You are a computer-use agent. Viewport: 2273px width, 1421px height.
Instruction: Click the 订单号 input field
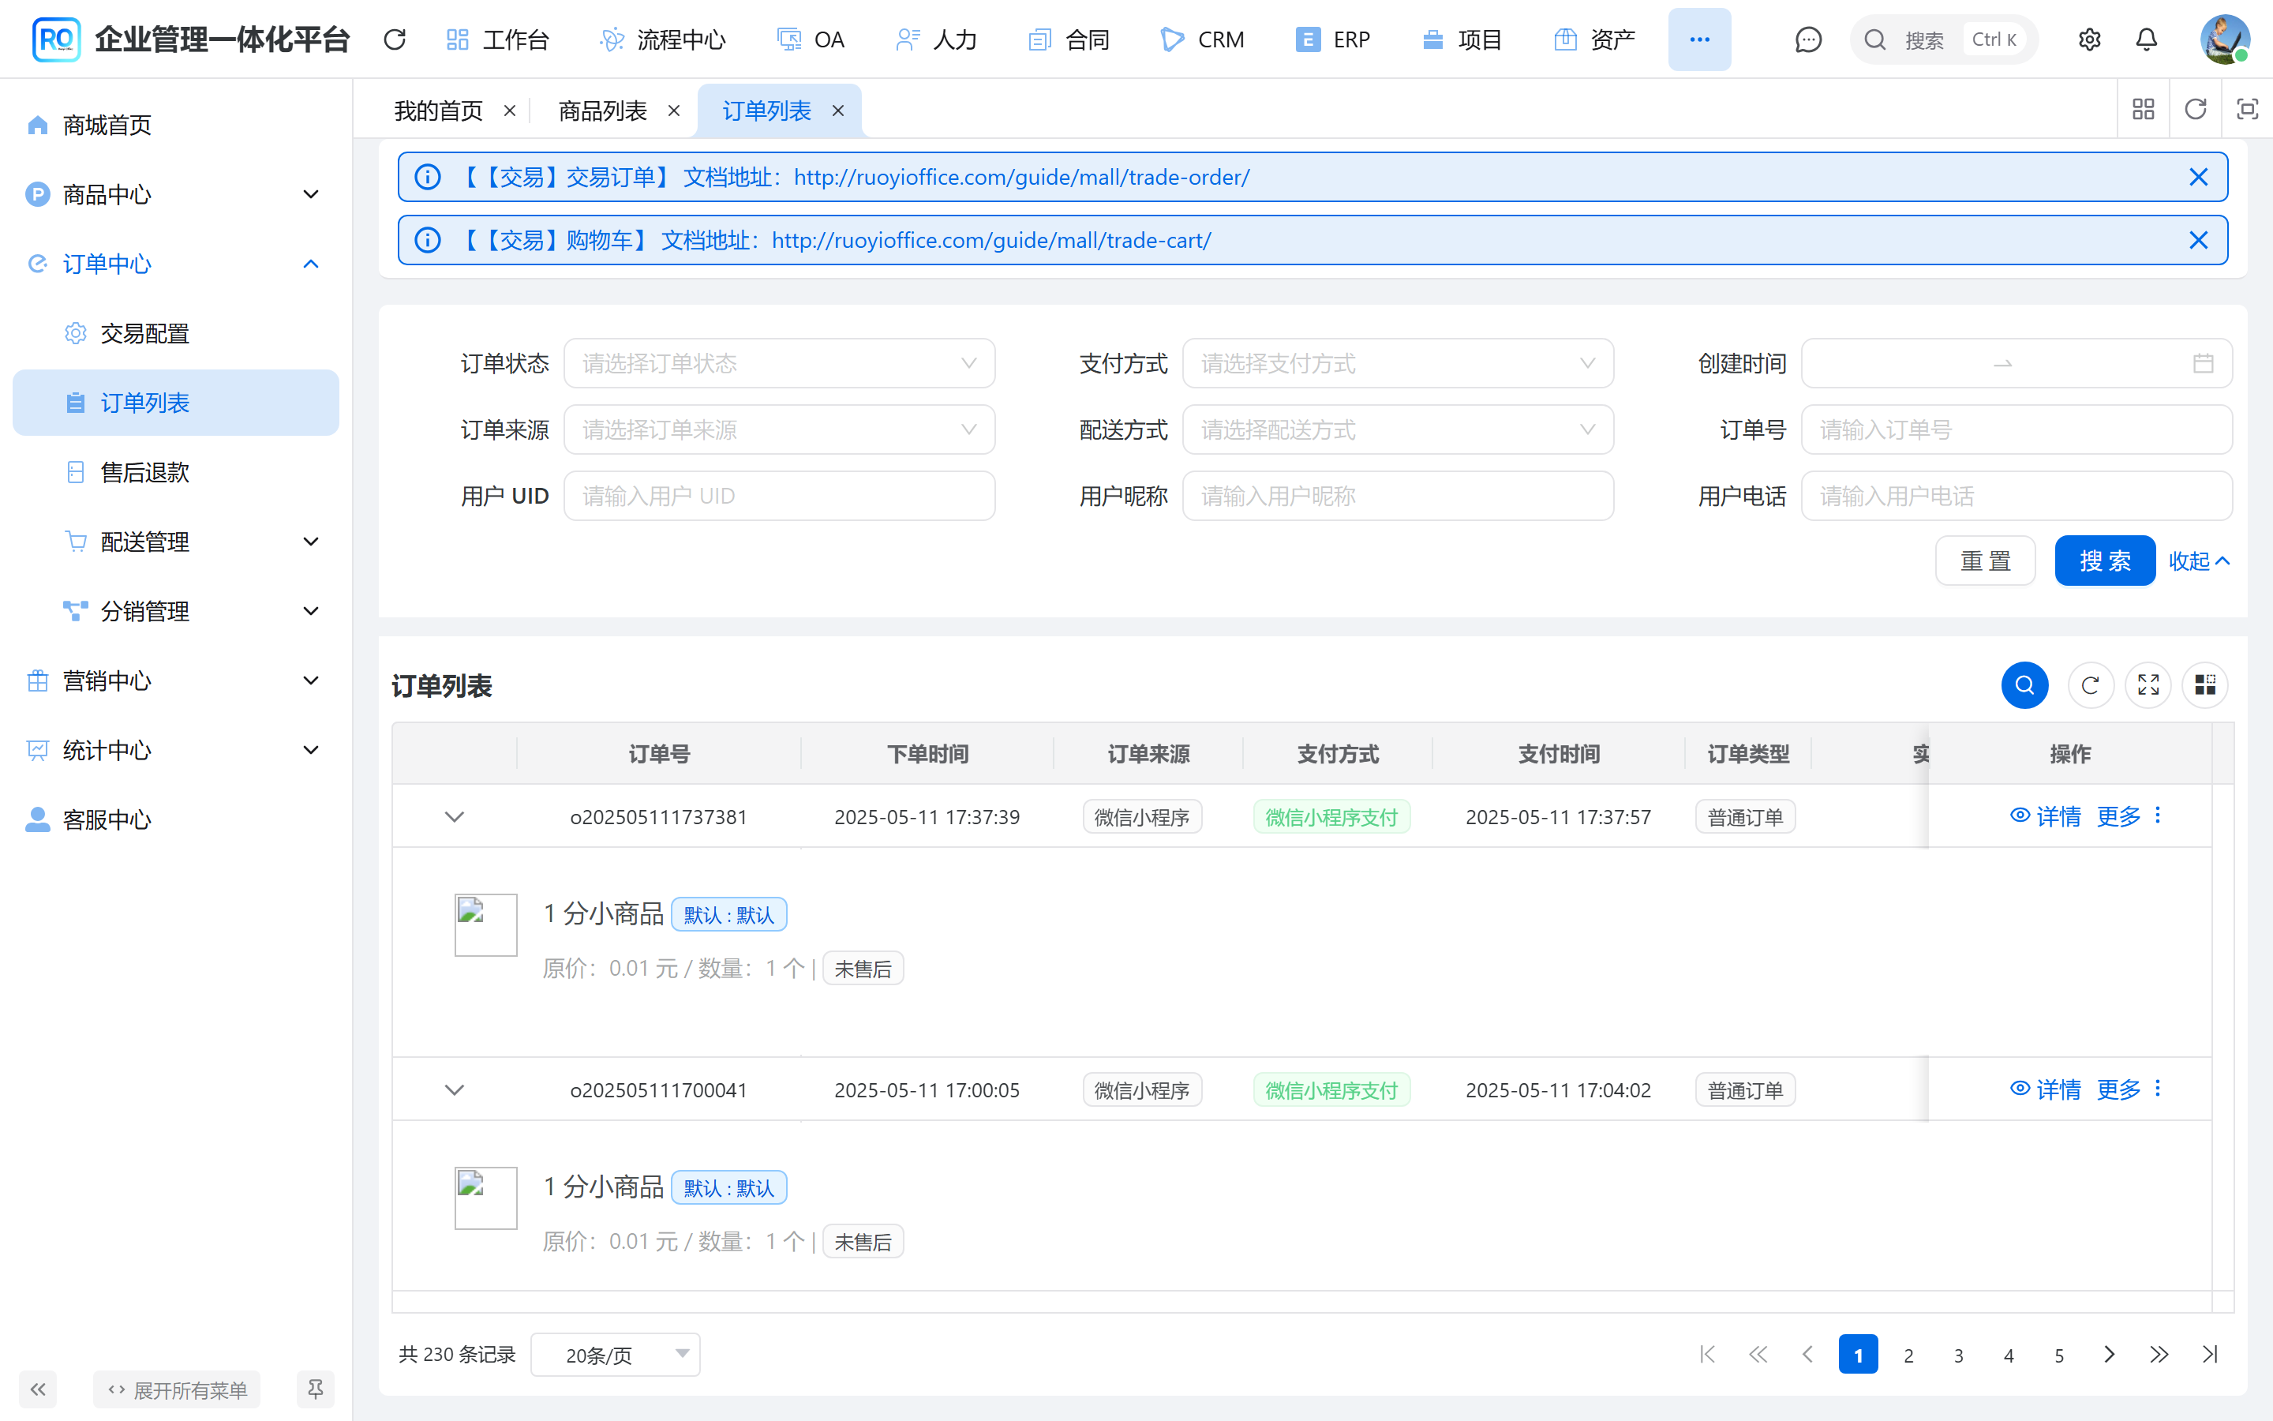2016,429
